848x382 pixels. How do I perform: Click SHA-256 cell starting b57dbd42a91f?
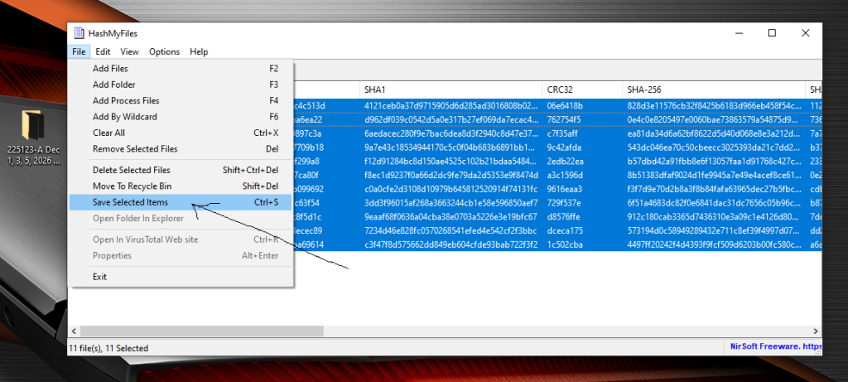coord(714,162)
